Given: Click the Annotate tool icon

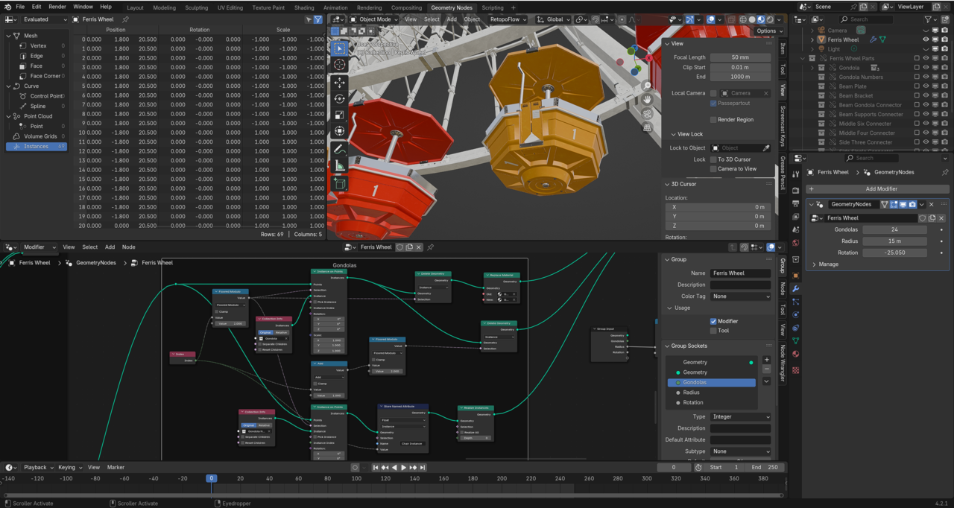Looking at the screenshot, I should 340,150.
